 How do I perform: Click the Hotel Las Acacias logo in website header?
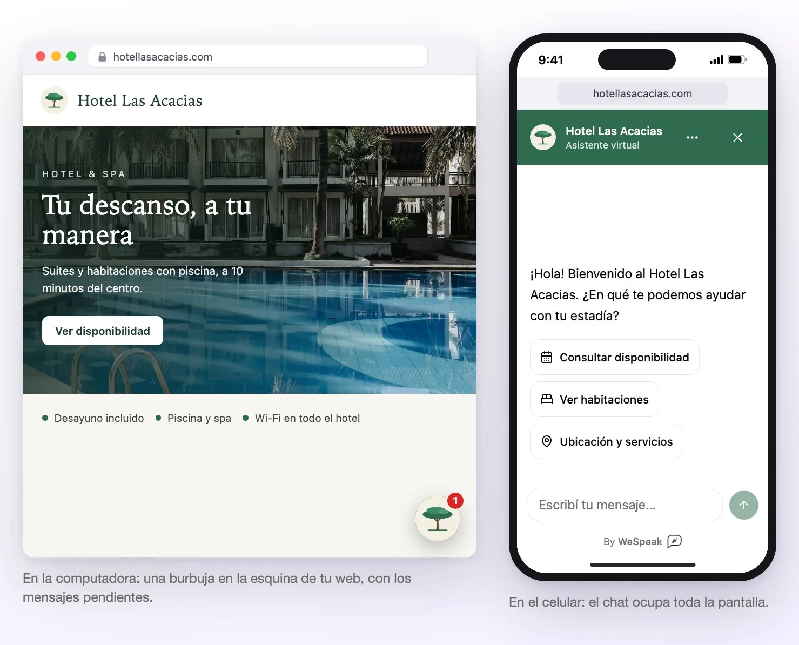pyautogui.click(x=55, y=100)
